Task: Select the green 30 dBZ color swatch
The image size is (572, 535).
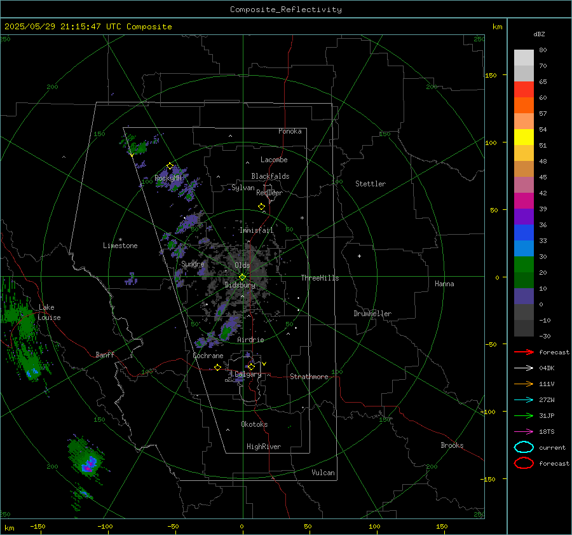Action: [524, 265]
